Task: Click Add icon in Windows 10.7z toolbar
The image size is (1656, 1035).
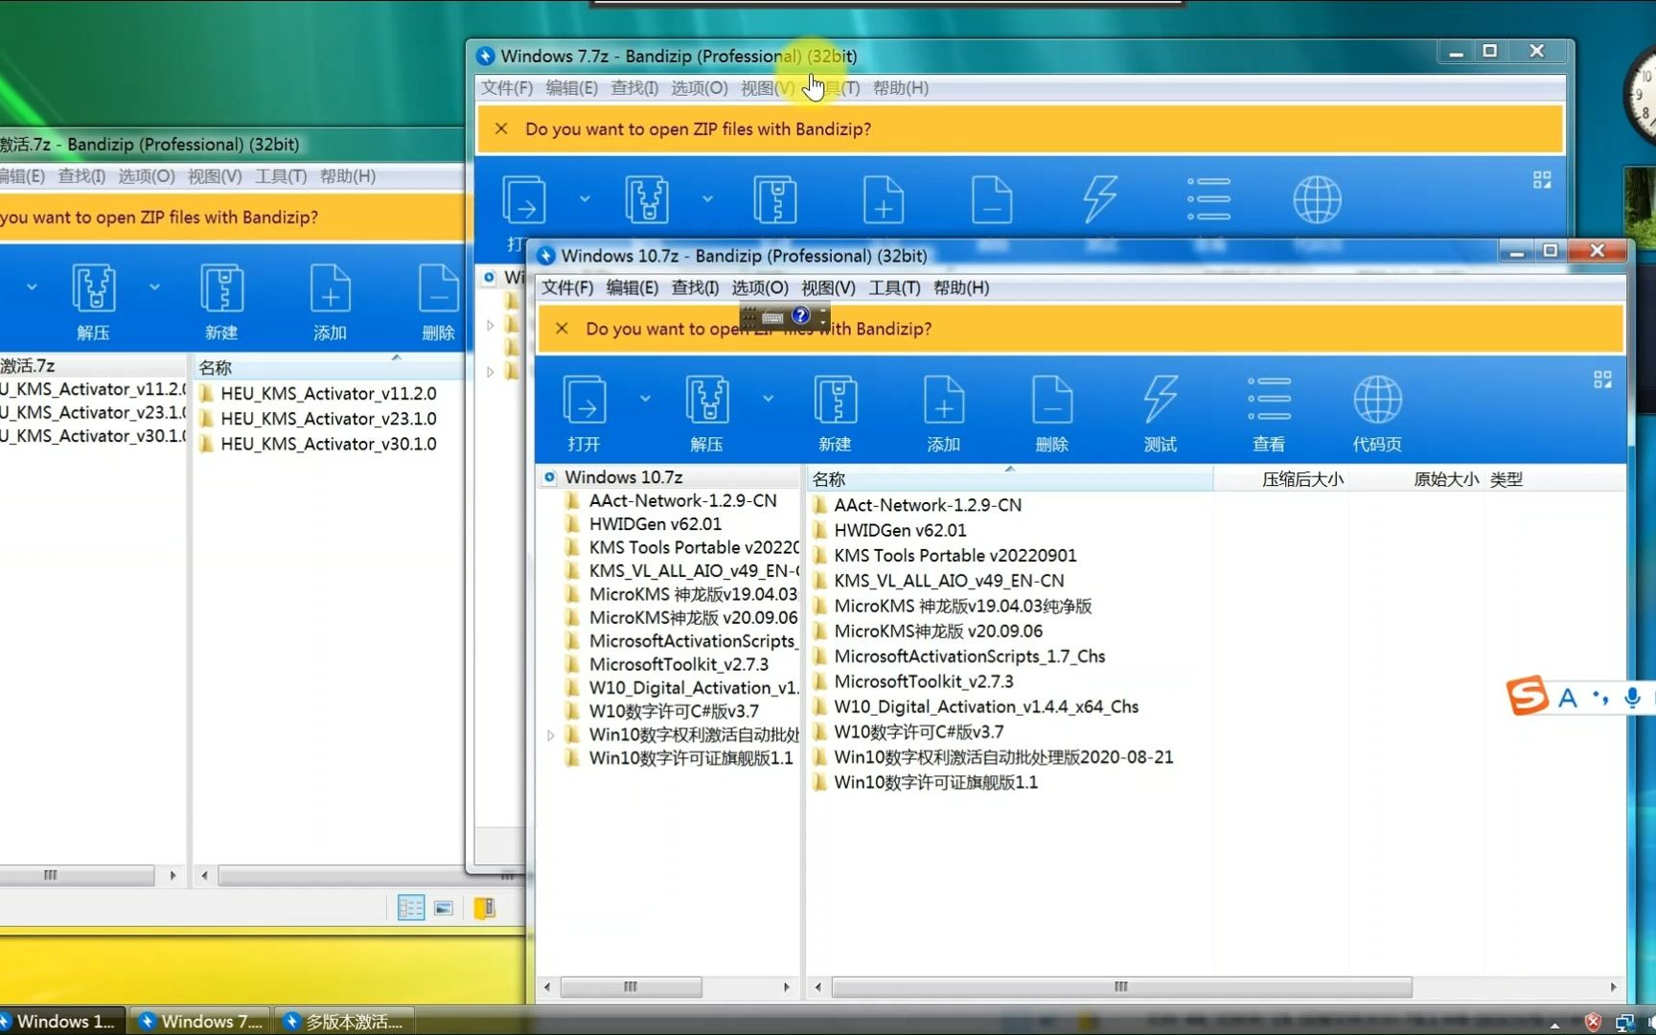Action: 944,401
